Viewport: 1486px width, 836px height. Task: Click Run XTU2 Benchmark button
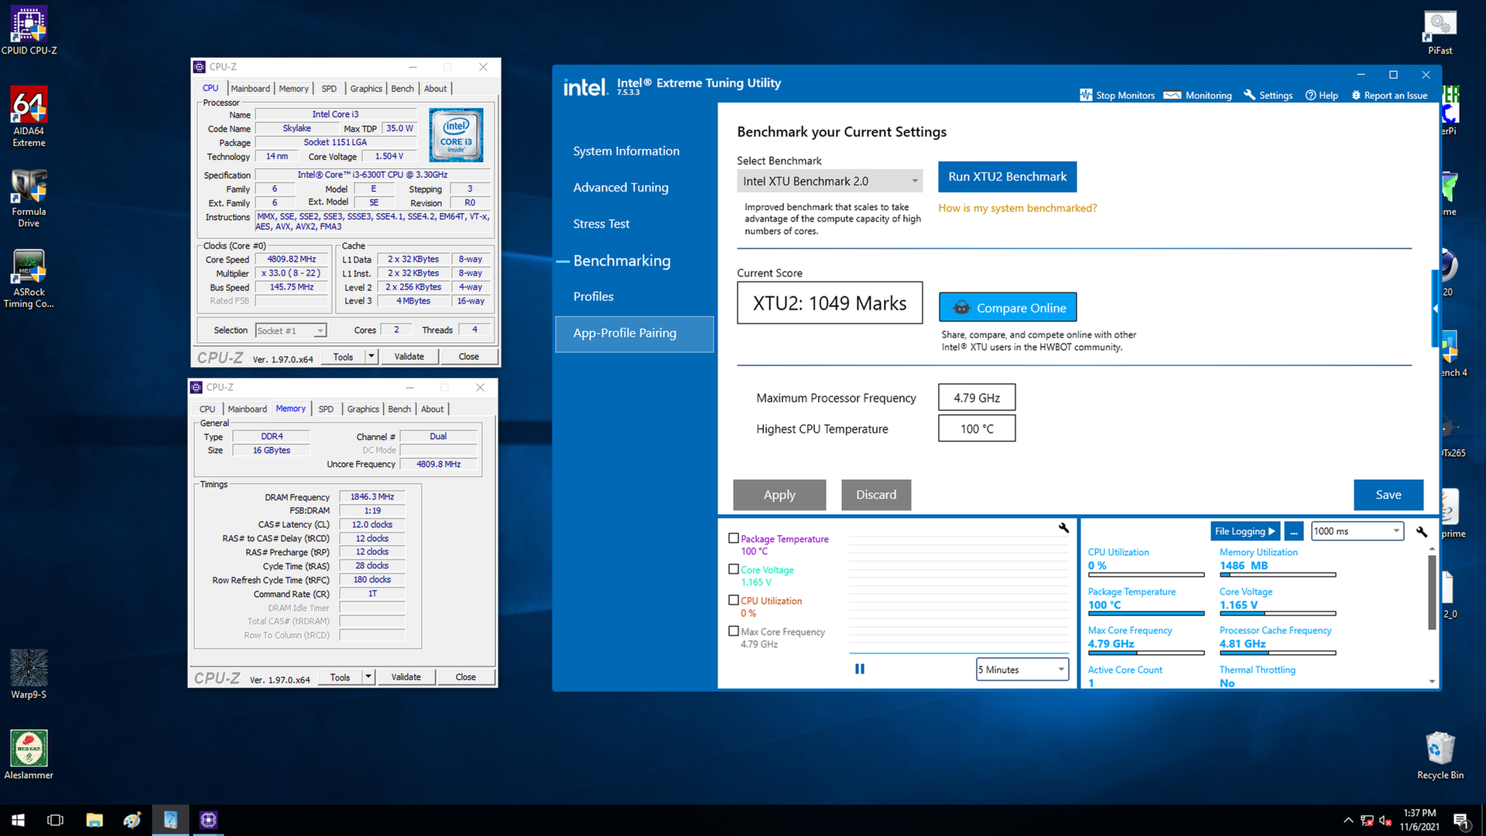pos(1007,176)
